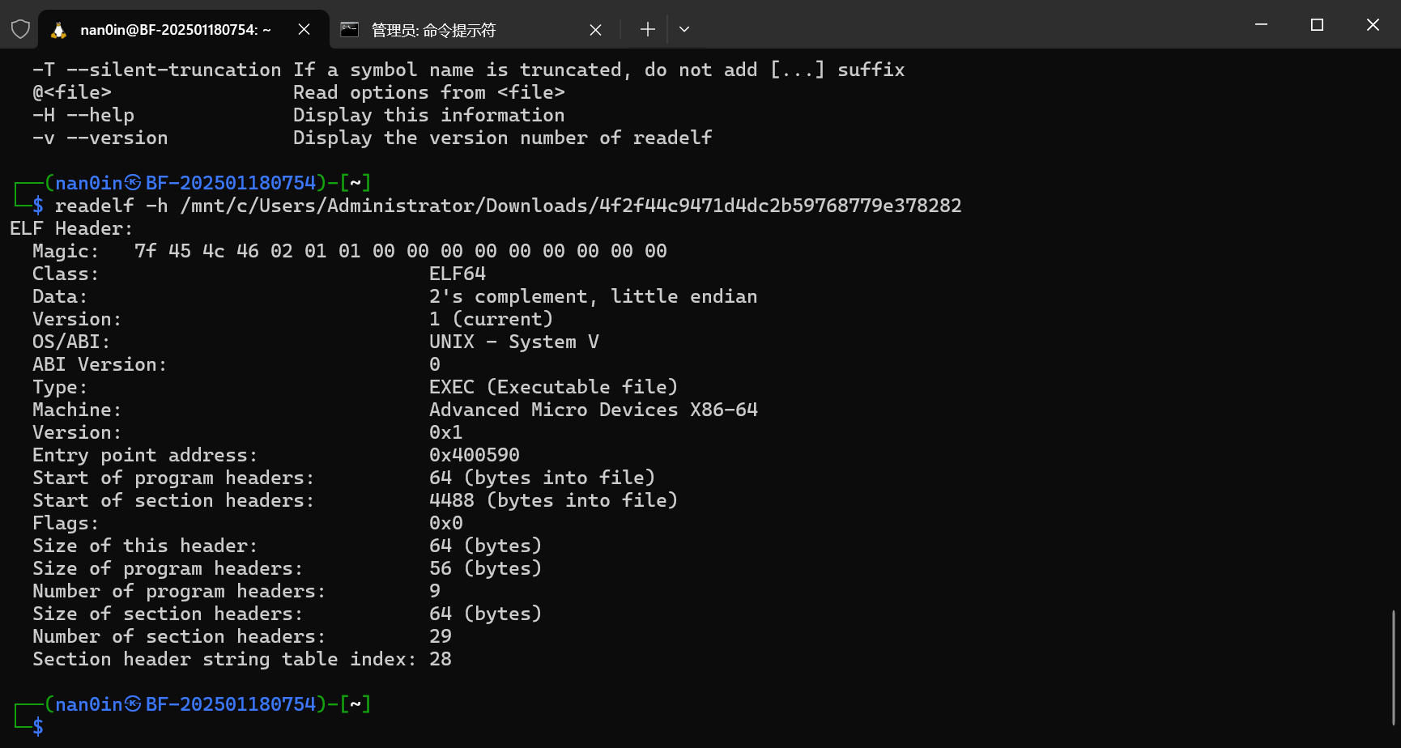Expand the new tab profile dropdown chevron

point(684,30)
